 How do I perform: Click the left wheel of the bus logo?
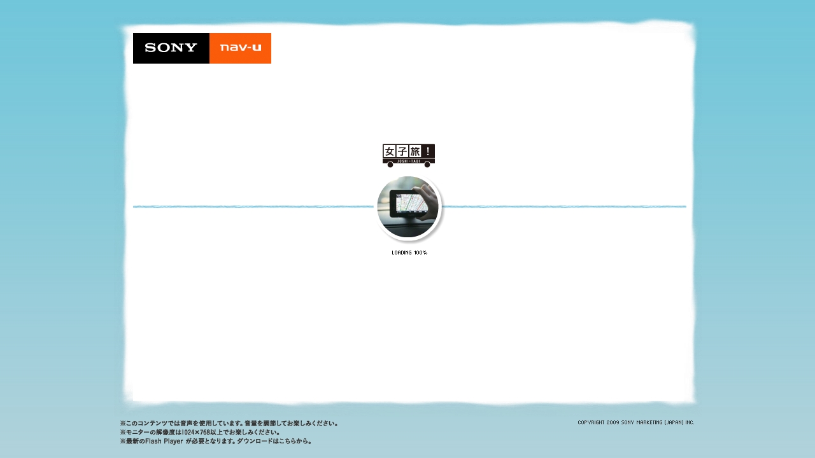click(x=390, y=165)
